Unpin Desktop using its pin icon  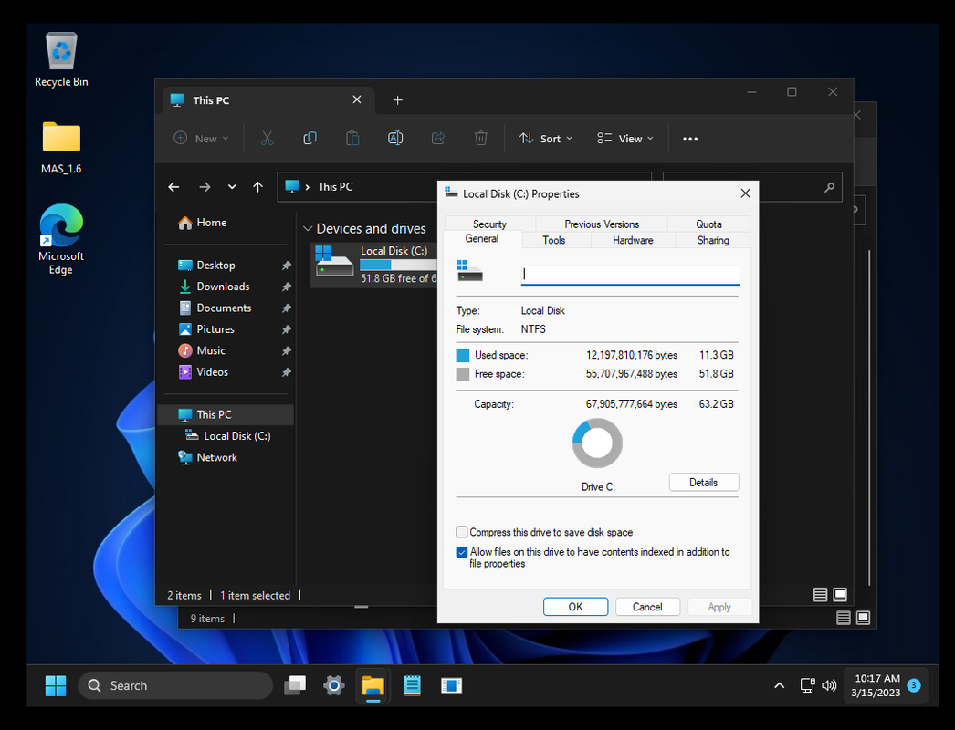point(287,266)
